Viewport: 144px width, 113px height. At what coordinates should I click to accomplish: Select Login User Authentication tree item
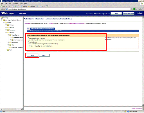click(17, 47)
